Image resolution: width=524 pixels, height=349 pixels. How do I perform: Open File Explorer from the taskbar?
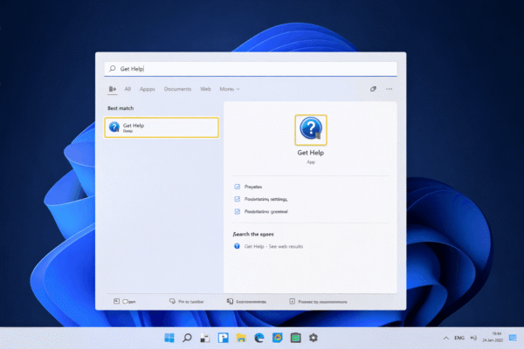point(241,338)
